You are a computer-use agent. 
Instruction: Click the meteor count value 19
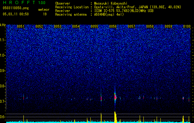click(x=45, y=14)
